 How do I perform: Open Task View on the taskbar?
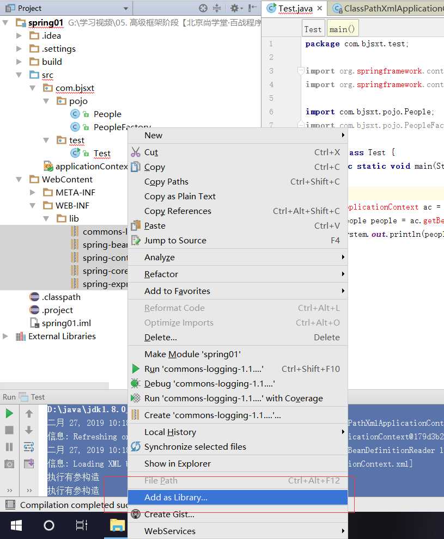pos(82,525)
